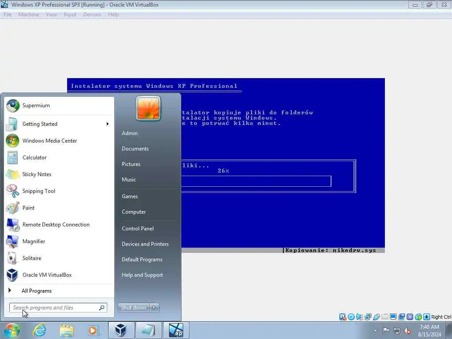Click the network tray icon
The width and height of the screenshot is (452, 339).
pyautogui.click(x=397, y=331)
